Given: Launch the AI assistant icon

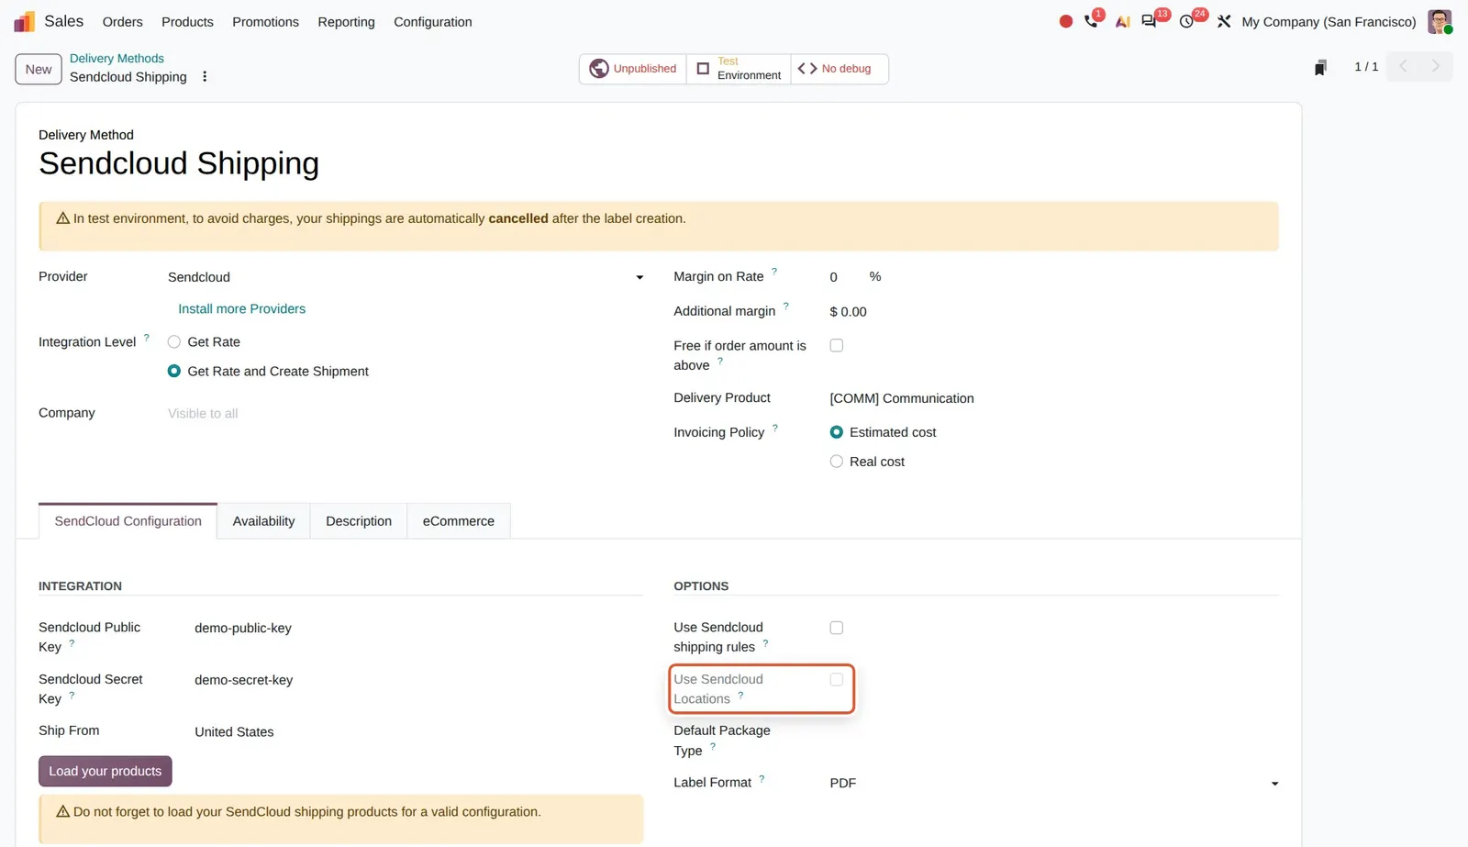Looking at the screenshot, I should (x=1122, y=21).
